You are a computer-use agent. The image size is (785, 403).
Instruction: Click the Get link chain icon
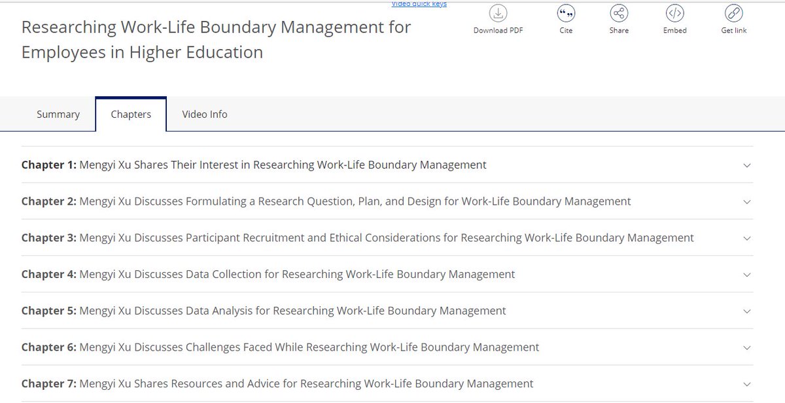734,14
